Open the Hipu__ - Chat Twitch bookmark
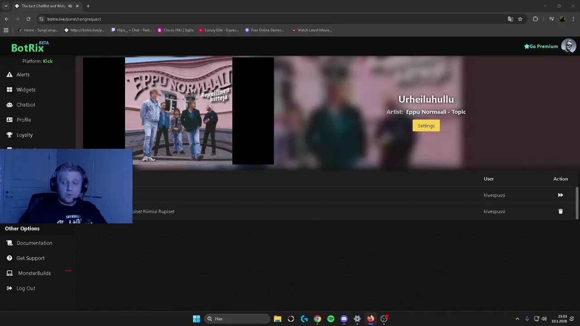Image resolution: width=580 pixels, height=326 pixels. point(131,30)
